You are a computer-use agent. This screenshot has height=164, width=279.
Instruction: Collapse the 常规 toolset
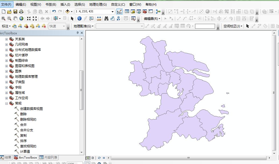[6, 103]
